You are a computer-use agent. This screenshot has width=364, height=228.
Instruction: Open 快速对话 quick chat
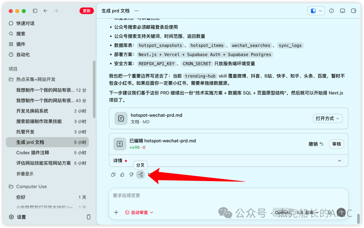coord(25,23)
